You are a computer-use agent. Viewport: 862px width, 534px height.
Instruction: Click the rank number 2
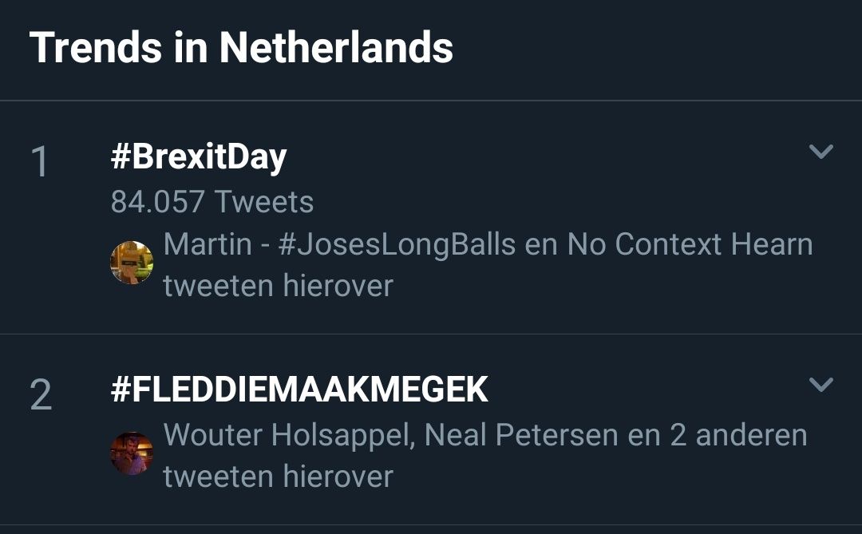point(40,396)
